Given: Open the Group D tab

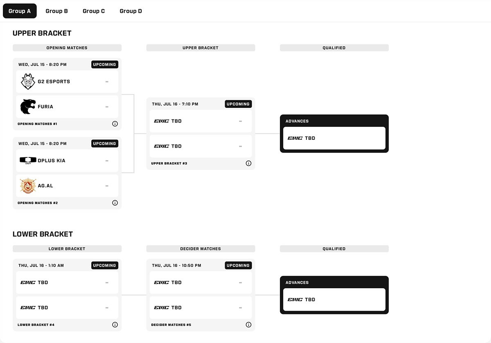Looking at the screenshot, I should tap(131, 11).
